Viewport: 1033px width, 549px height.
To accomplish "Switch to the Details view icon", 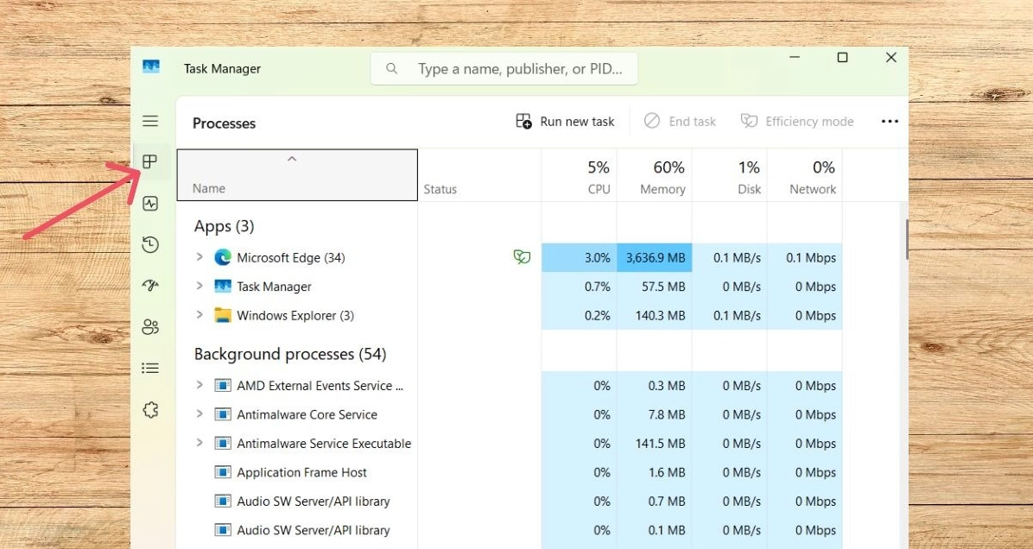I will 150,368.
